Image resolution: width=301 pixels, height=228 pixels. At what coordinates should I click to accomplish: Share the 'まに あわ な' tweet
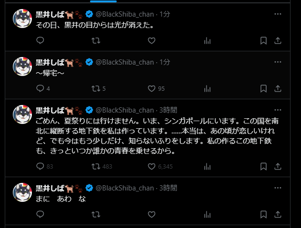click(278, 214)
